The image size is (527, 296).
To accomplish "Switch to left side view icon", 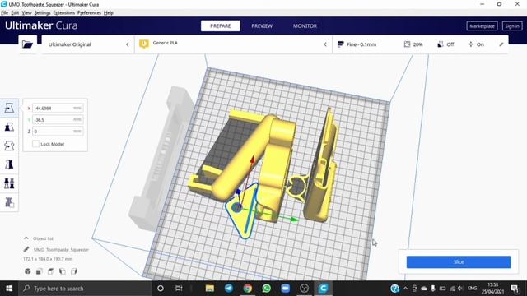I will [x=63, y=271].
